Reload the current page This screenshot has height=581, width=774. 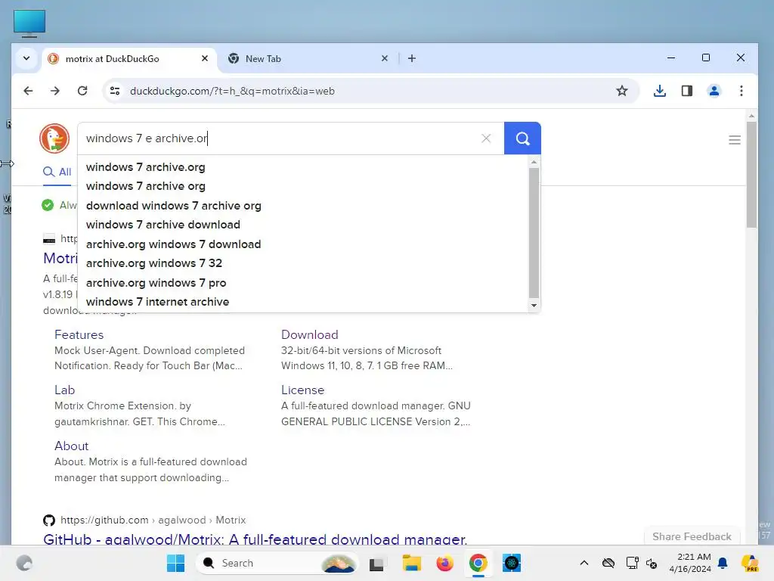tap(82, 91)
